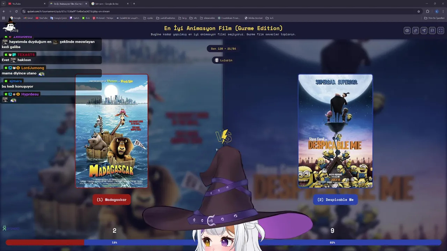This screenshot has height=251, width=447.
Task: Toggle fullscreen mode icon
Action: 441,31
